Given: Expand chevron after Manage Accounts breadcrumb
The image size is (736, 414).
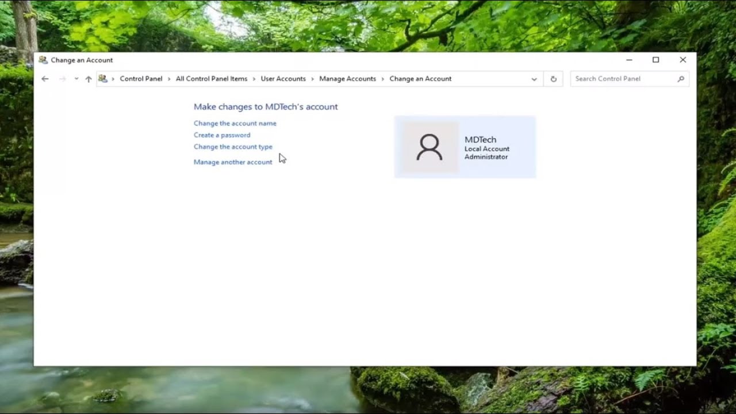Looking at the screenshot, I should click(x=383, y=79).
